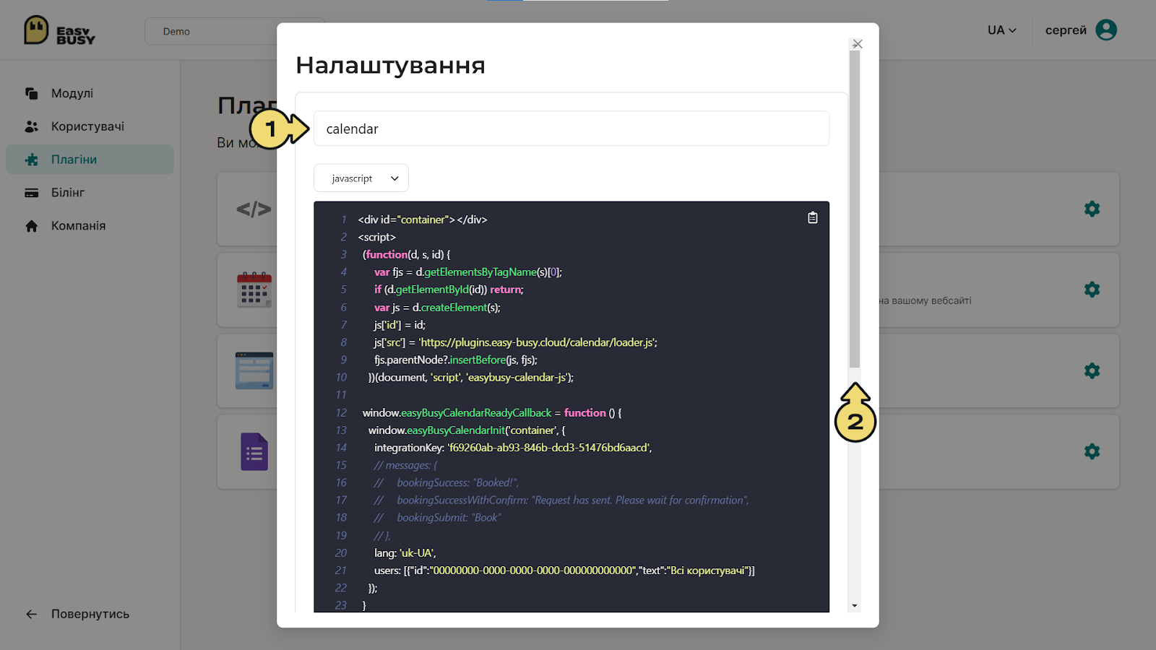Click the bookingSuccess comment line
This screenshot has width=1156, height=650.
point(446,482)
